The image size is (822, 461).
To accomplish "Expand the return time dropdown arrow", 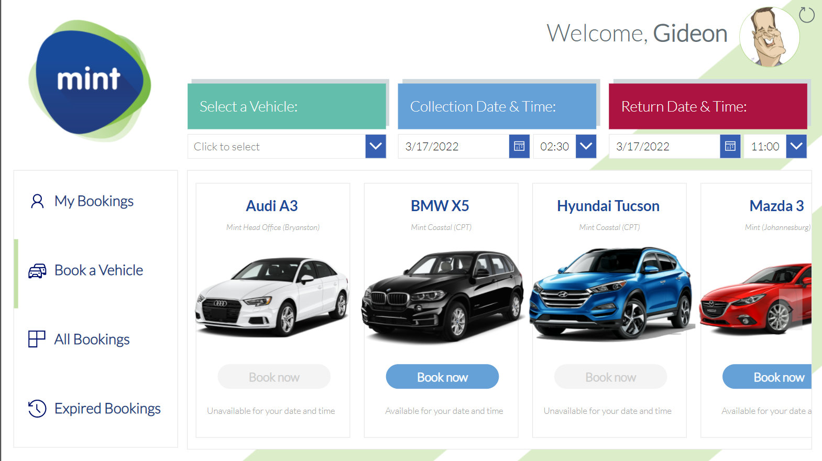I will point(796,146).
